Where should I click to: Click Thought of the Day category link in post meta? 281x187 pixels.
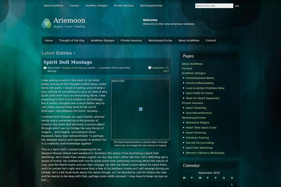72,68
